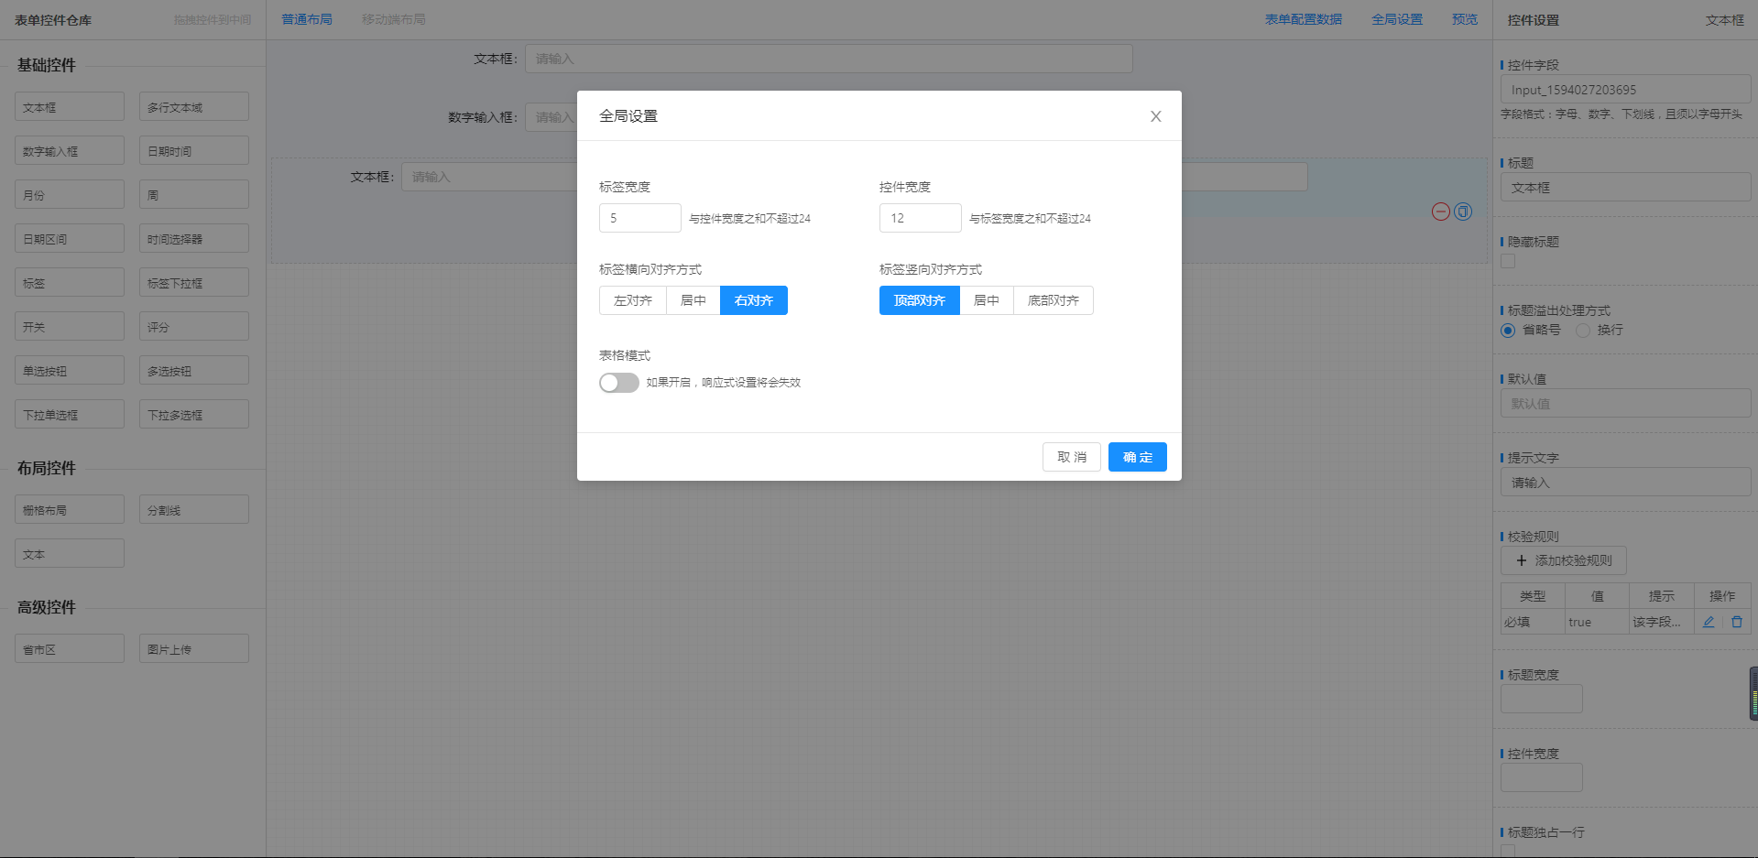This screenshot has height=858, width=1758.
Task: Pick 多行文本域 widget
Action: coord(194,106)
